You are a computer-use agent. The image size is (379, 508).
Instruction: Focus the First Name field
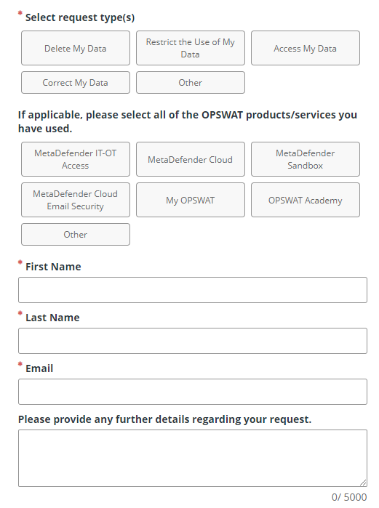click(193, 290)
